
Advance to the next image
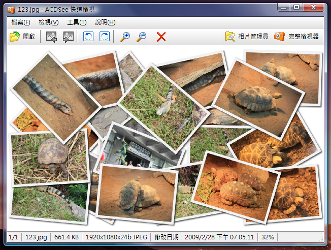[x=68, y=37]
